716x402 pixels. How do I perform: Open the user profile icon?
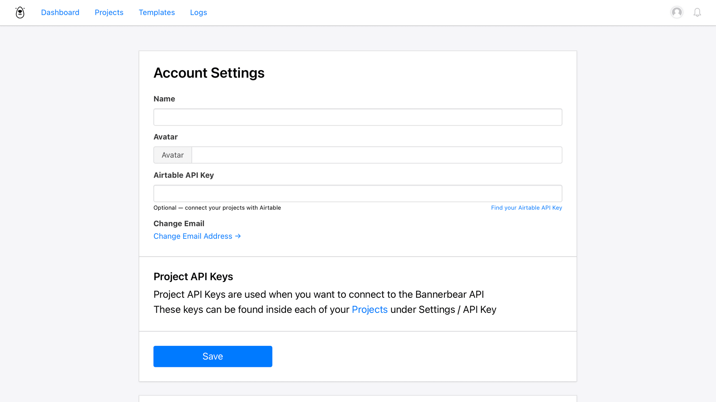(677, 12)
